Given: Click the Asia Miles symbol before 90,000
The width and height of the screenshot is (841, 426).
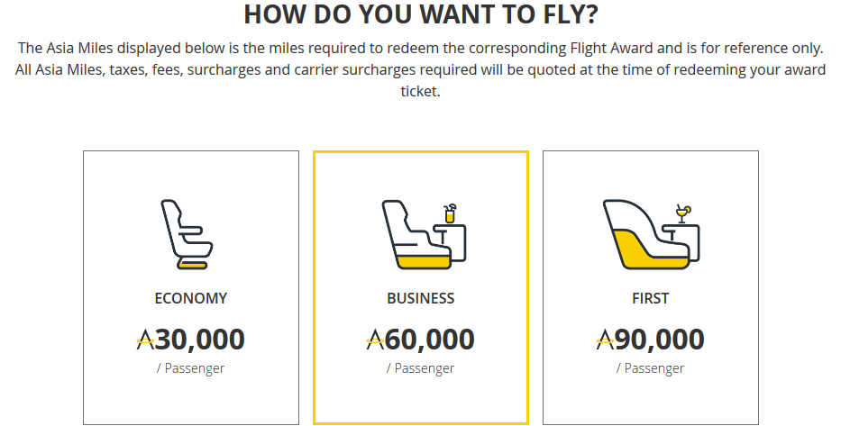Looking at the screenshot, I should (x=605, y=340).
